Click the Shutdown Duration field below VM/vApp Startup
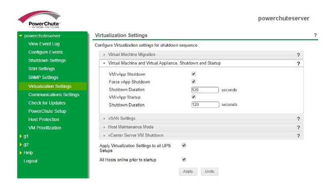Viewport: 336px width, 183px height. coord(205,105)
